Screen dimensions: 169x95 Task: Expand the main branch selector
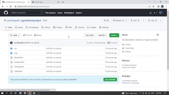tap(15, 35)
